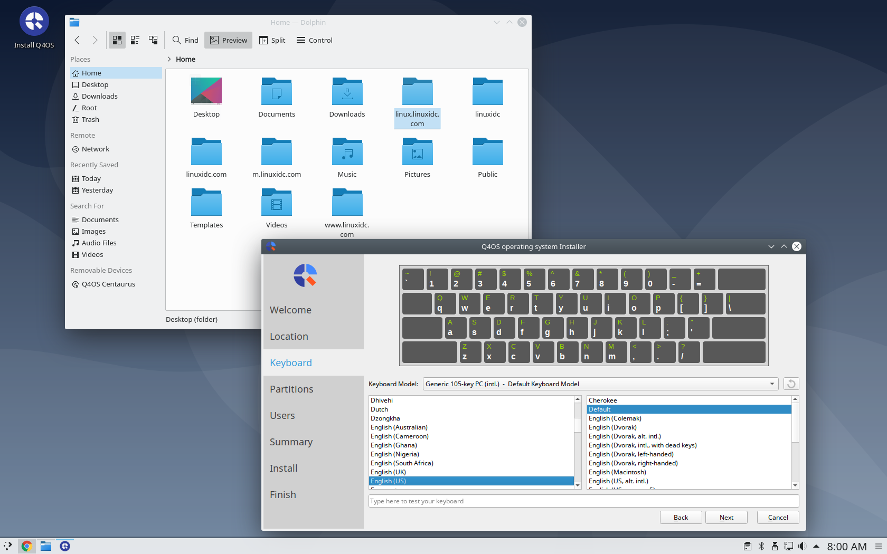Choose Dutch keyboard layout

[471, 409]
